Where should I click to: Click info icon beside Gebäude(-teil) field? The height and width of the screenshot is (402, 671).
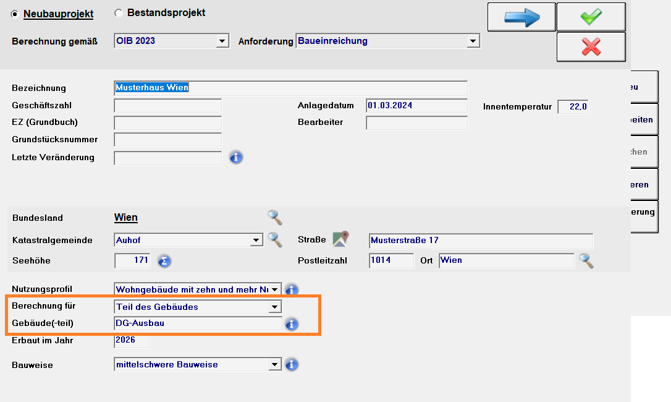pyautogui.click(x=292, y=323)
